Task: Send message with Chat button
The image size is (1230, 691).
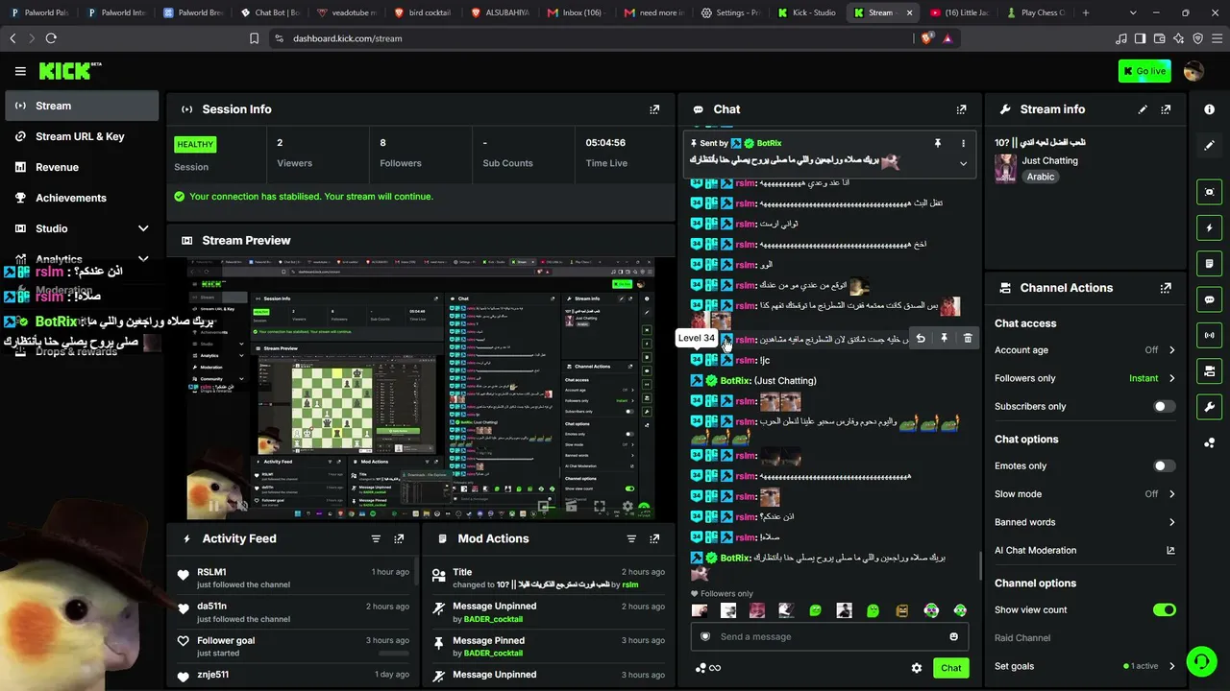Action: pos(950,668)
